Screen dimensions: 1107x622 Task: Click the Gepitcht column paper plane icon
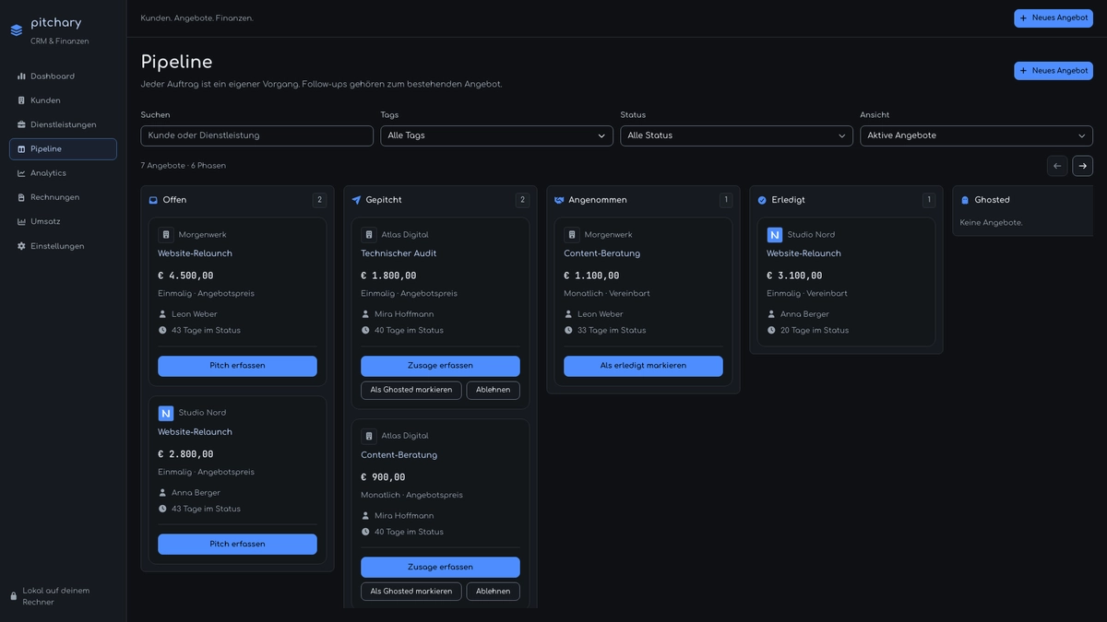[x=356, y=200]
